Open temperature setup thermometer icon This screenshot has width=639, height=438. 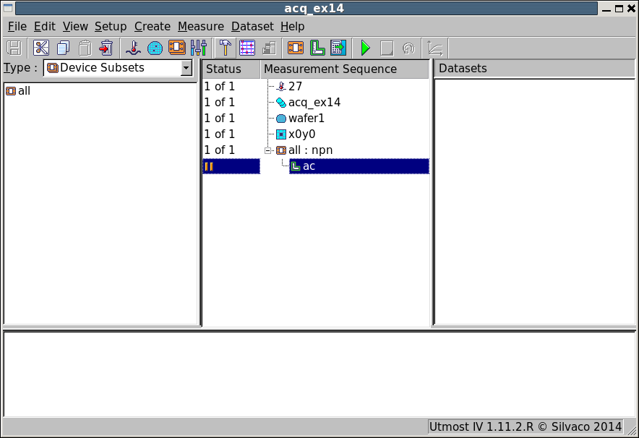point(133,48)
